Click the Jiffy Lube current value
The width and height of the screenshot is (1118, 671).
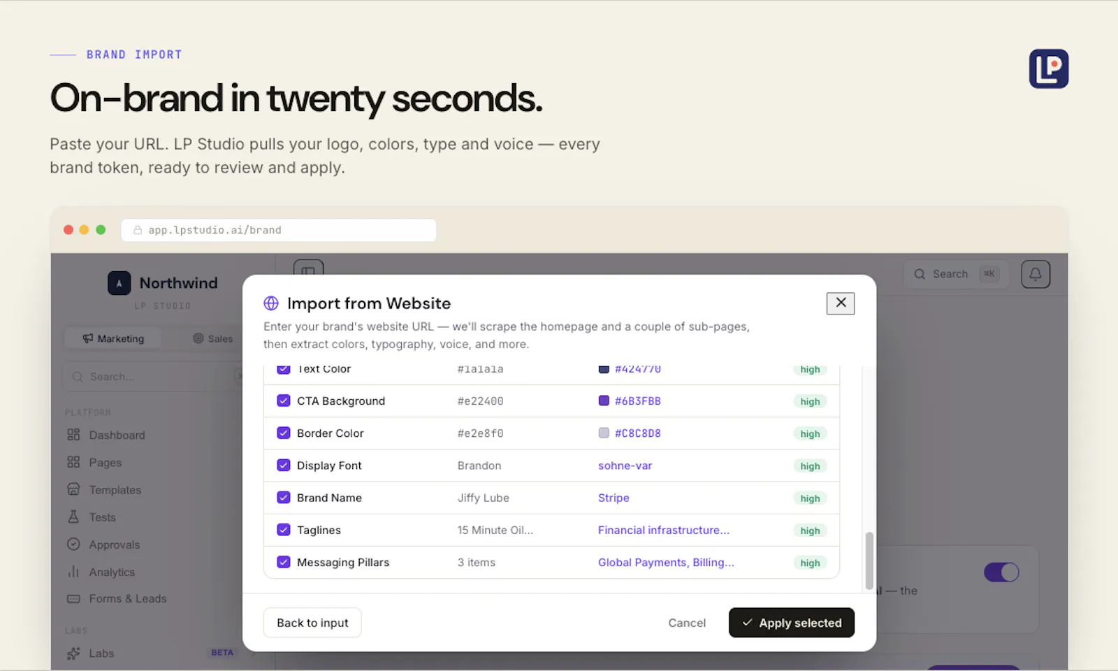484,498
